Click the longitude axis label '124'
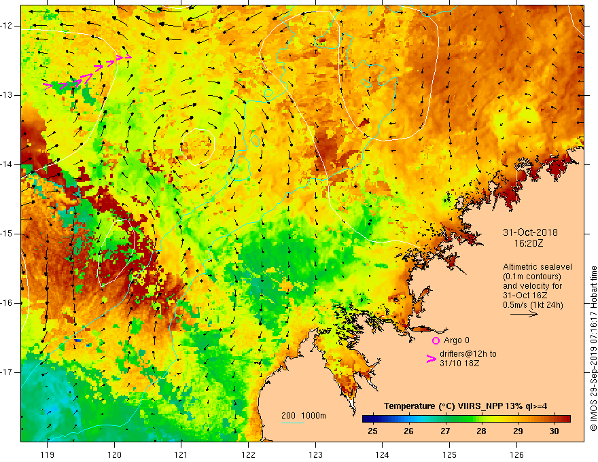This screenshot has width=598, height=462. (x=383, y=455)
